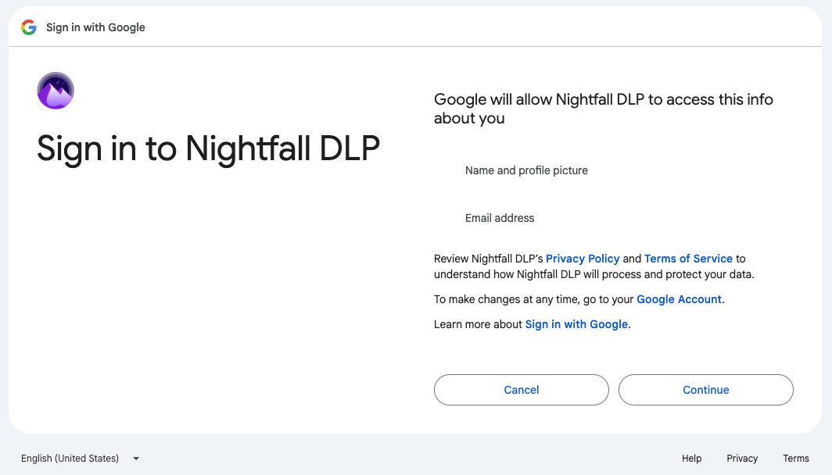Click the 'Sign in to Nightfall DLP' heading
The width and height of the screenshot is (832, 475).
tap(208, 148)
